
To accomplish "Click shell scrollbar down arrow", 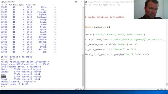I will click(83, 87).
